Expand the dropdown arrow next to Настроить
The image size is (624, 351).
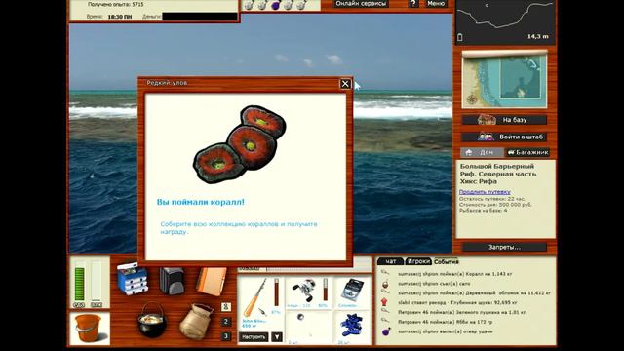(x=277, y=337)
